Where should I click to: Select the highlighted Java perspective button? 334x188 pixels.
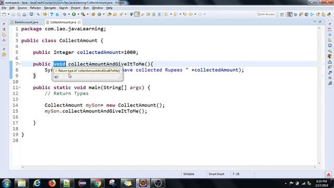click(290, 15)
